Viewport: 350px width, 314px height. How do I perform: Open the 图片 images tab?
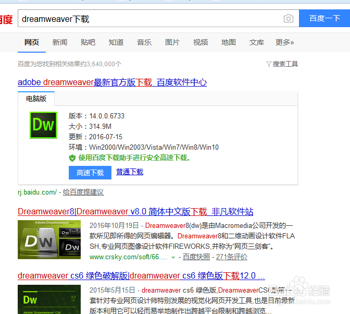[172, 42]
